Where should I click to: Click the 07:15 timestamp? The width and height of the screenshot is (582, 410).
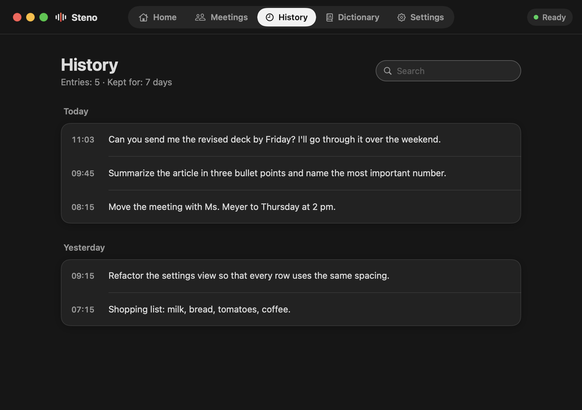(83, 309)
